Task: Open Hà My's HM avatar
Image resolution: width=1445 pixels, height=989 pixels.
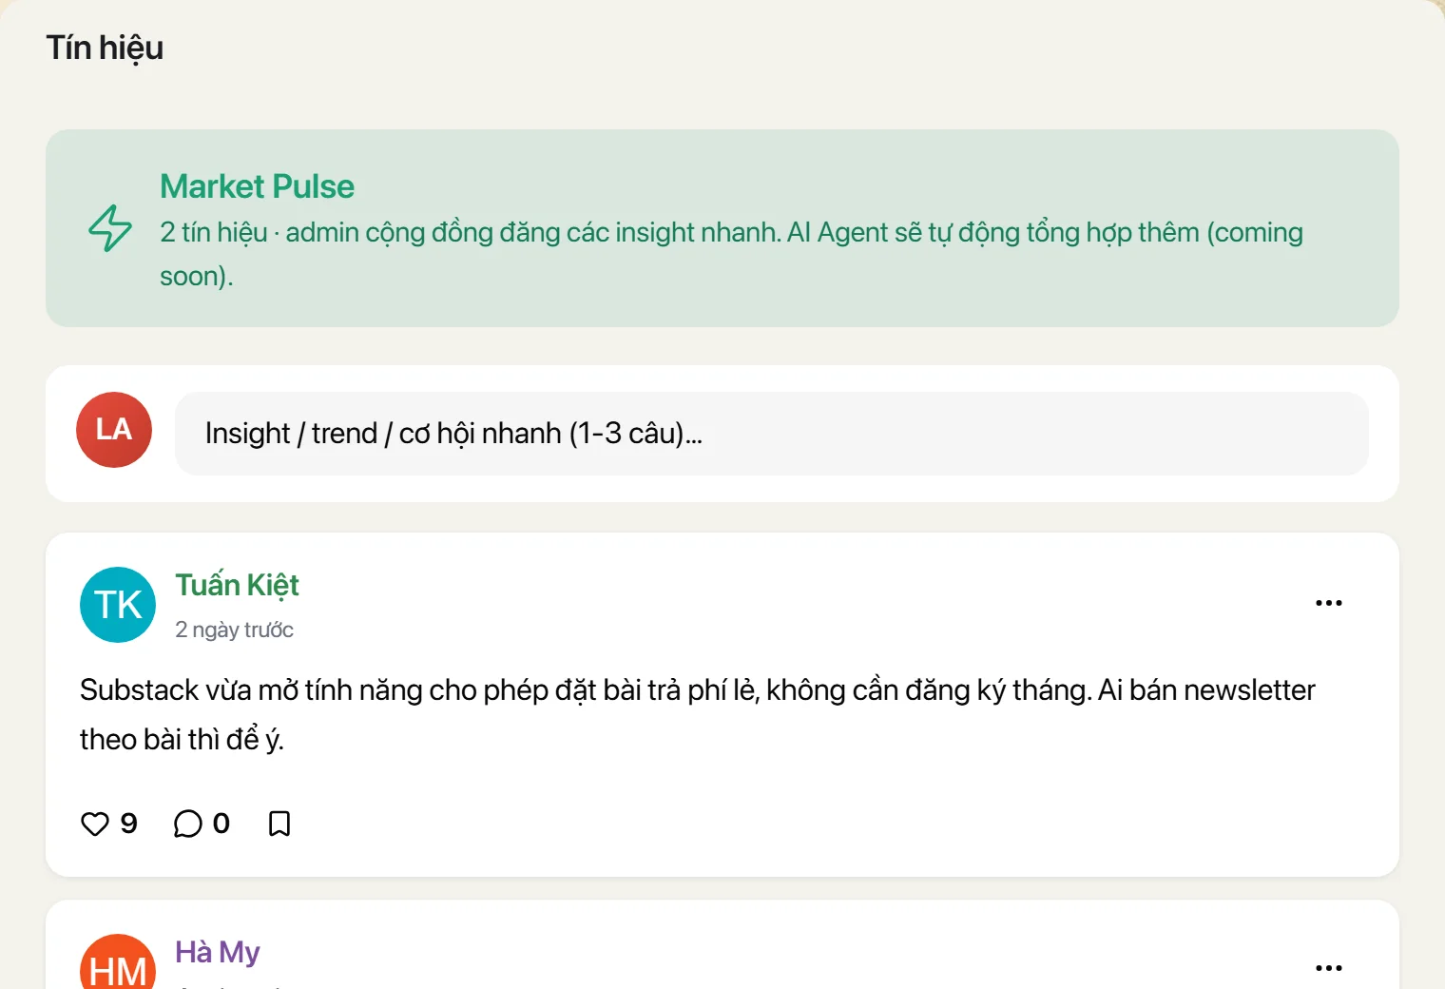Action: (118, 962)
